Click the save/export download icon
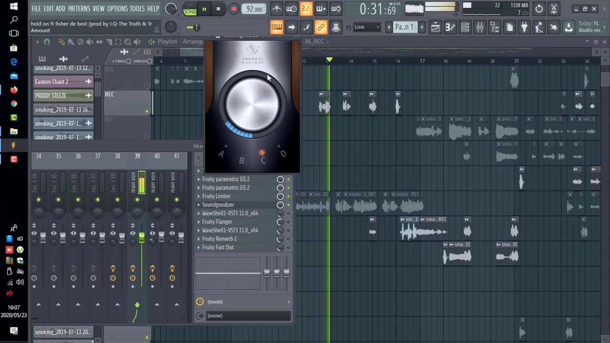The height and width of the screenshot is (343, 610). pos(569,27)
